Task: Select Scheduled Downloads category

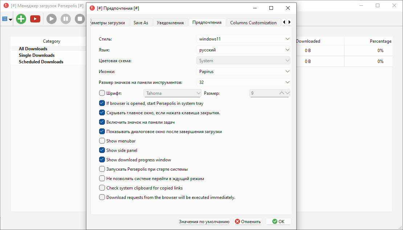Action: click(x=41, y=62)
